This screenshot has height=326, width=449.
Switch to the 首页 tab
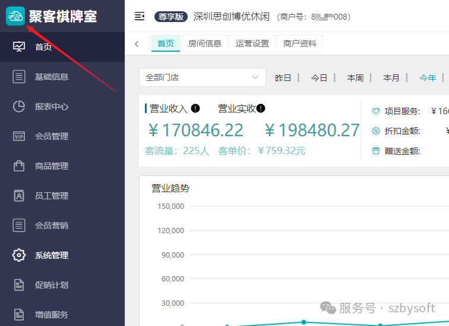(166, 43)
